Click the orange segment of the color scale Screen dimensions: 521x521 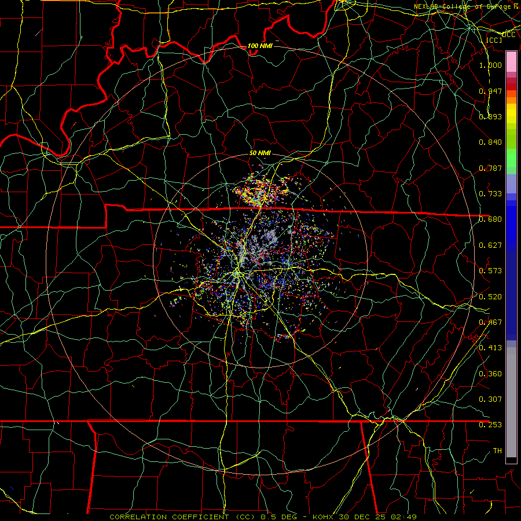pos(511,100)
